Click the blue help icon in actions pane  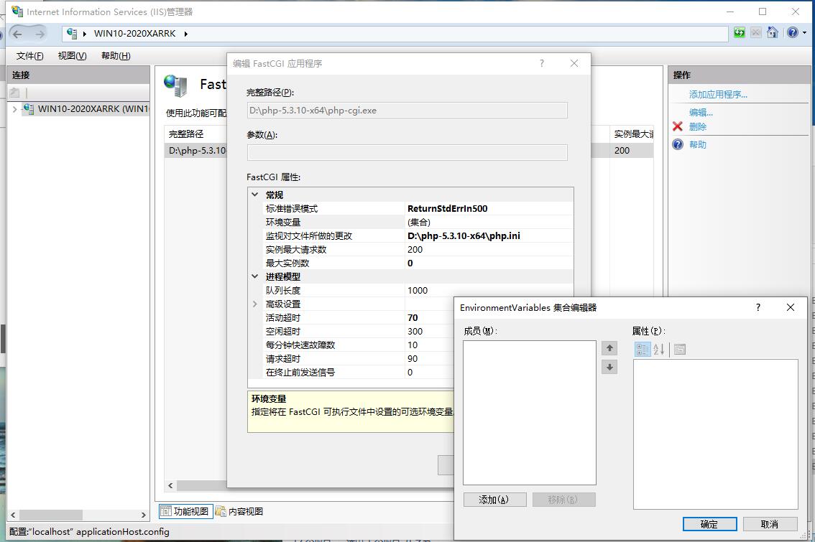pos(678,144)
